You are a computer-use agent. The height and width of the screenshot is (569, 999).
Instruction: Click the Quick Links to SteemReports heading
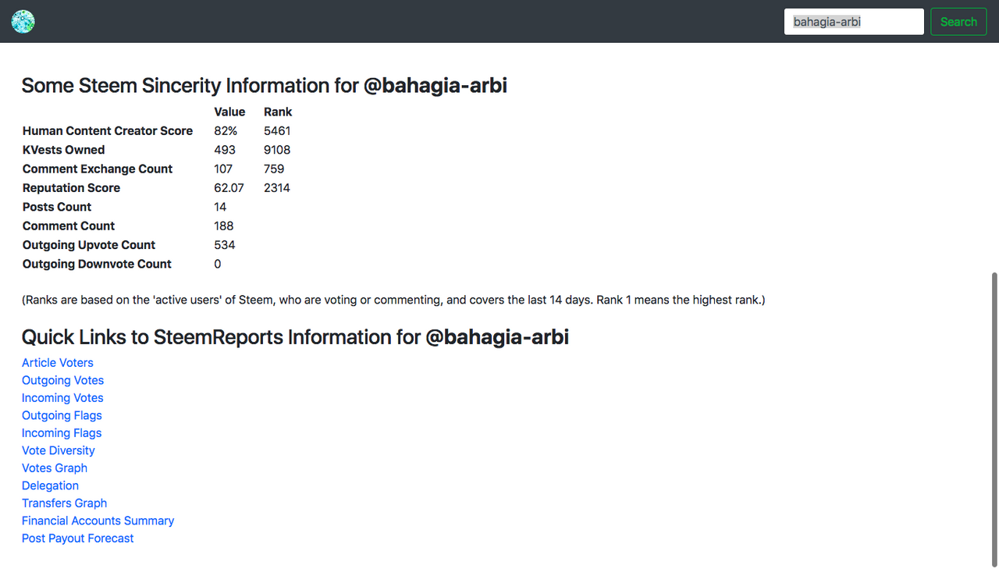[295, 337]
